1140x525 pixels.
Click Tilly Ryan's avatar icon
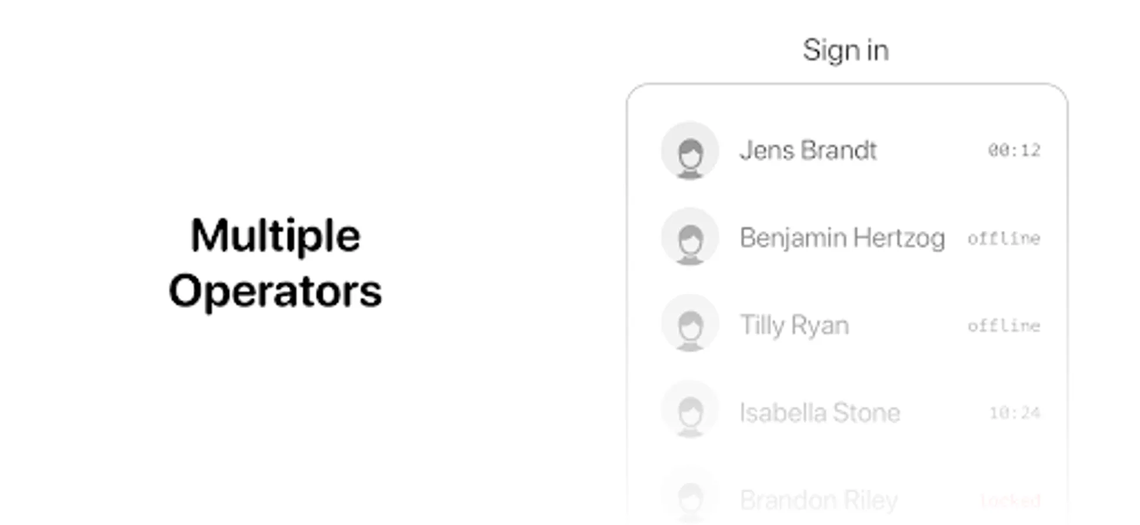(x=689, y=324)
